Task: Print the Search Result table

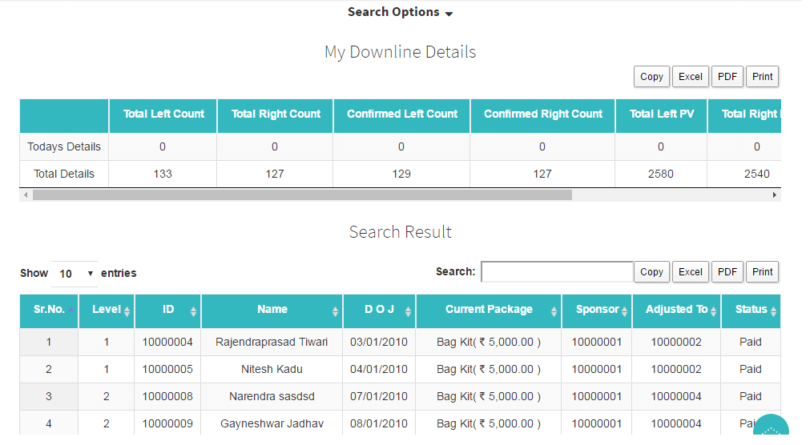Action: point(763,272)
